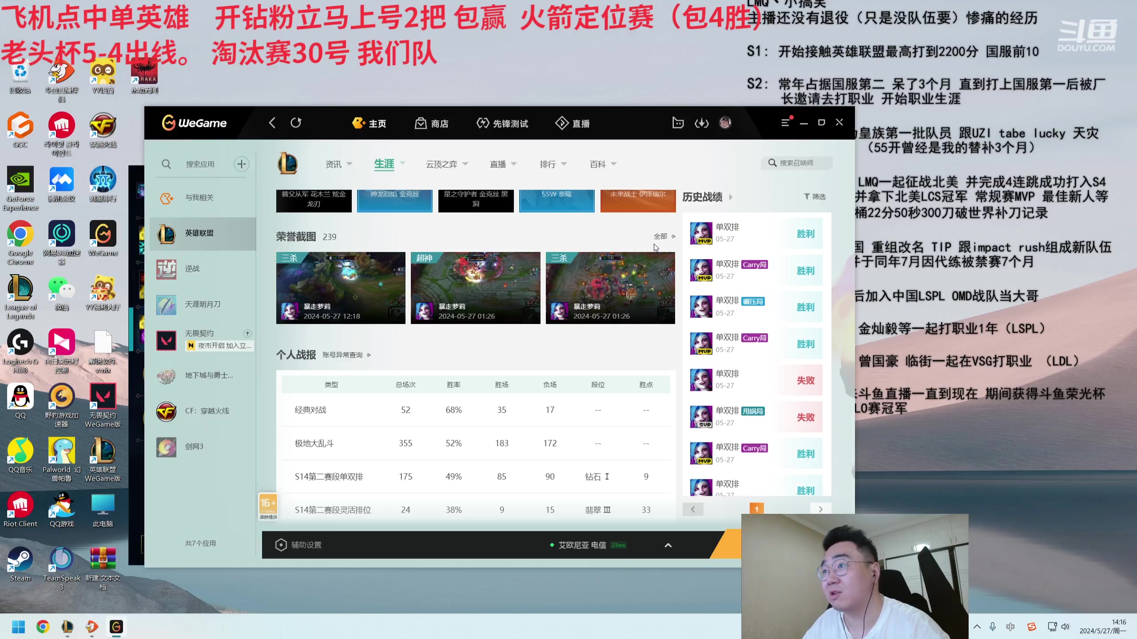Click the WeGame back navigation arrow
1137x639 pixels.
[x=272, y=123]
